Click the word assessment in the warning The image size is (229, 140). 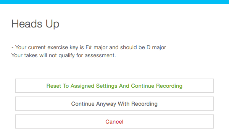point(100,55)
